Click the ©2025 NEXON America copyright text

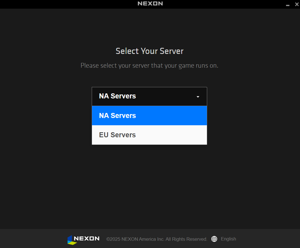157,239
